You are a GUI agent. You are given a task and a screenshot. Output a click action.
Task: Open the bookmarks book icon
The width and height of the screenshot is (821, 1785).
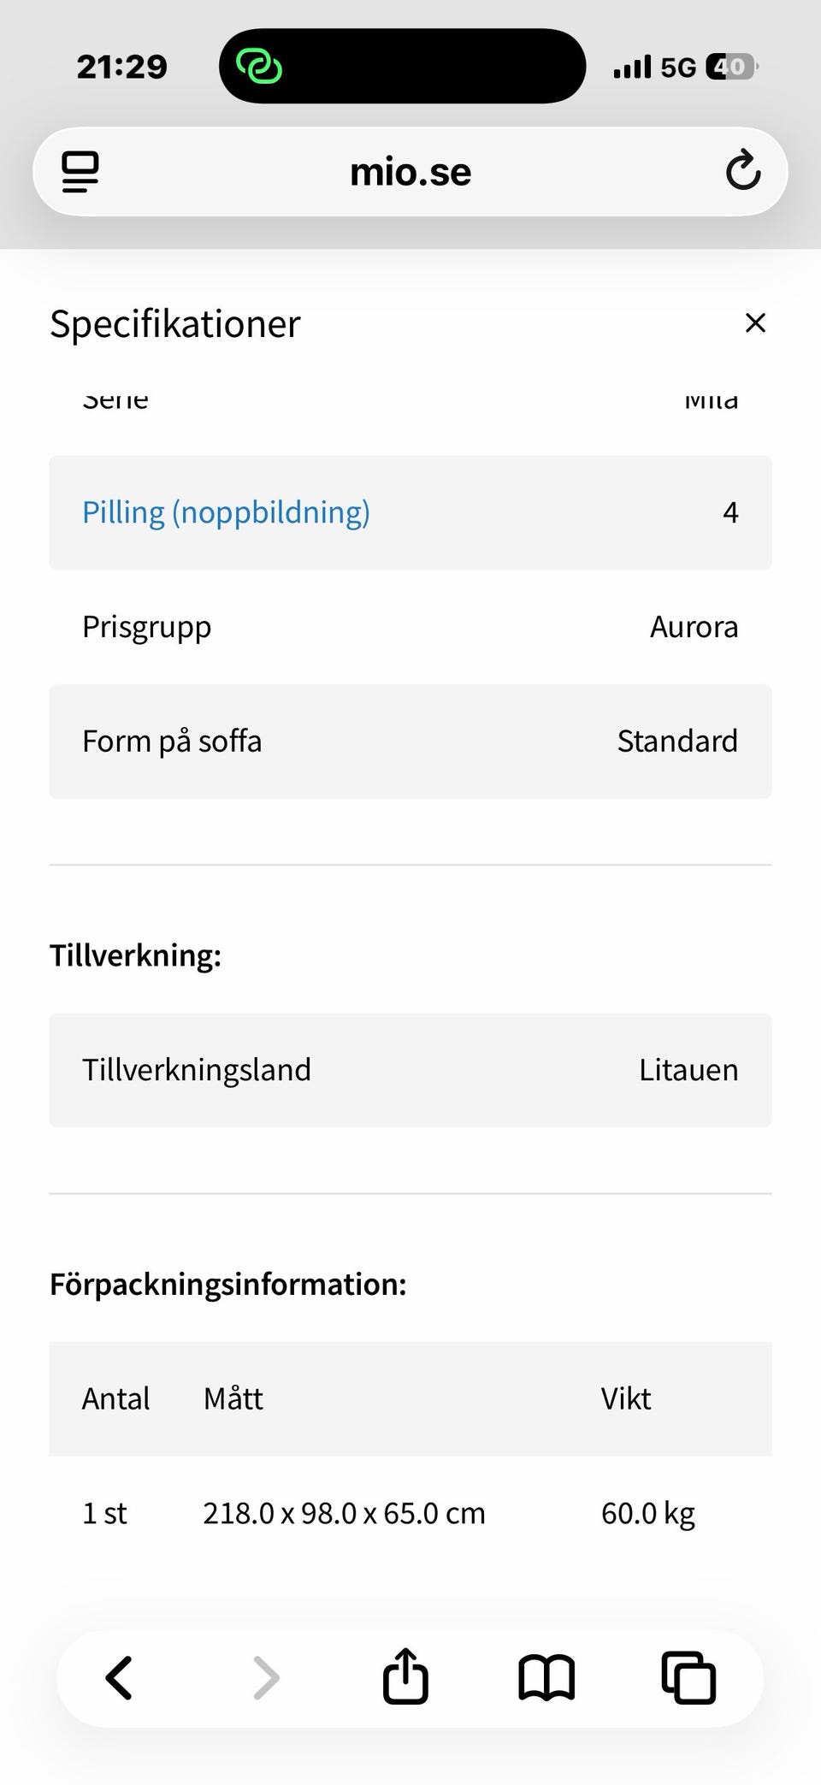coord(546,1677)
